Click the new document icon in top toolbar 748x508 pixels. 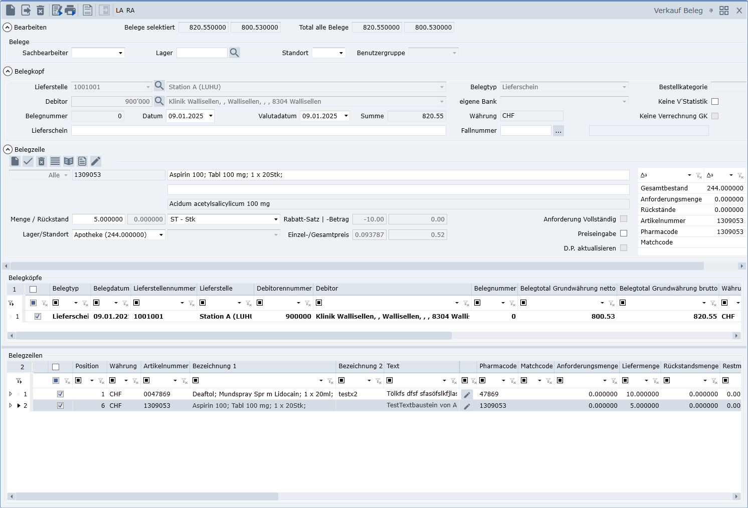pyautogui.click(x=11, y=10)
